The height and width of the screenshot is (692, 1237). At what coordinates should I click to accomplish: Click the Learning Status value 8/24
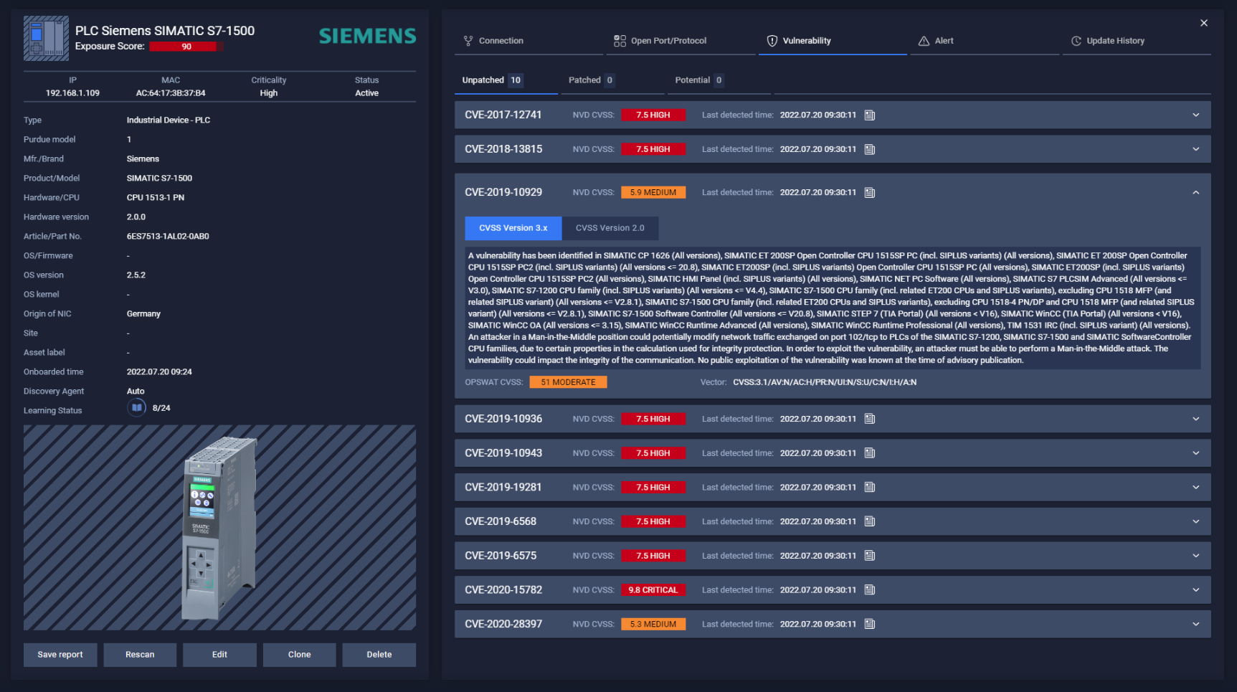[161, 408]
